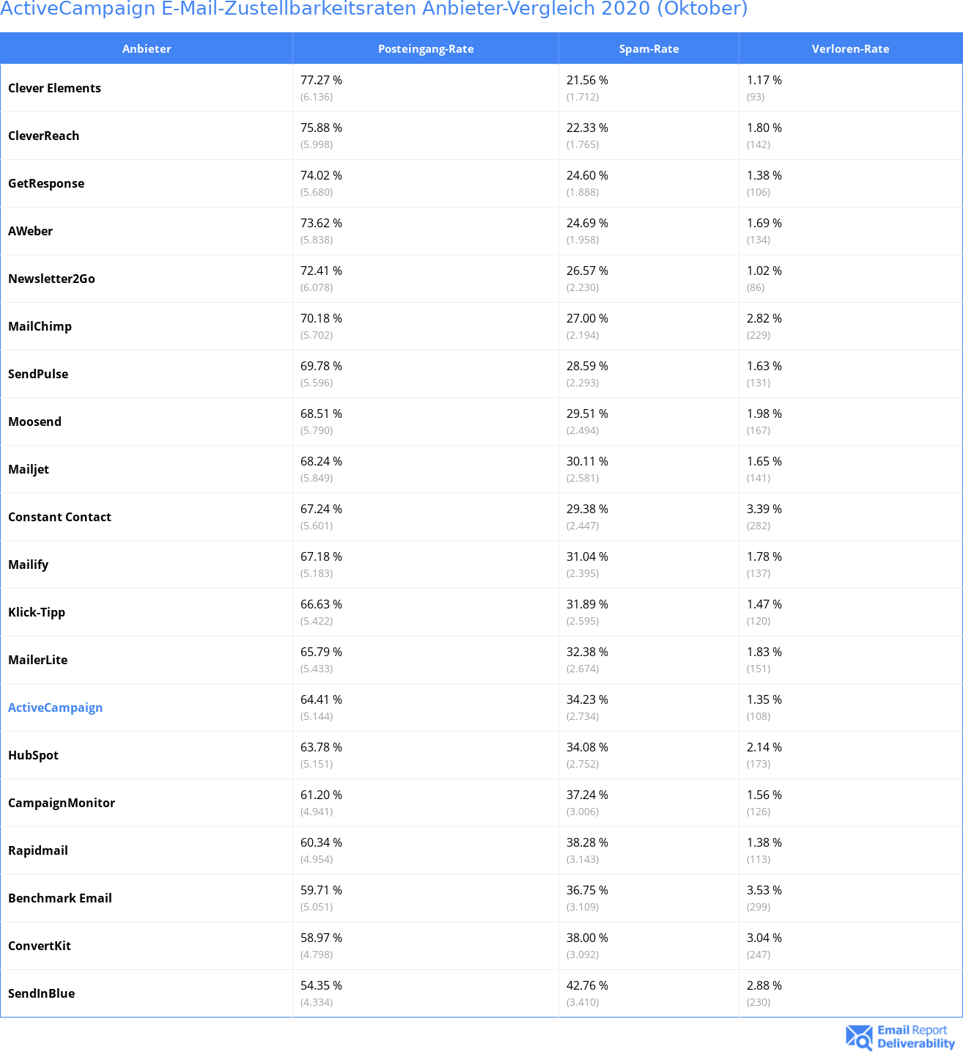The image size is (963, 1052).
Task: Click the SendInBlue provider name
Action: click(41, 993)
